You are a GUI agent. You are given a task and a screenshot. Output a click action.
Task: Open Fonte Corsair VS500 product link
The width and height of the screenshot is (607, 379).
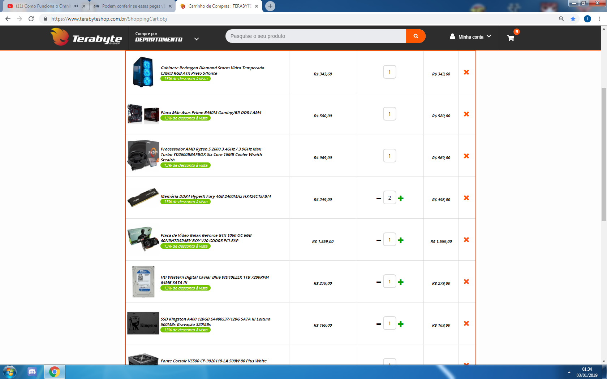tap(214, 361)
